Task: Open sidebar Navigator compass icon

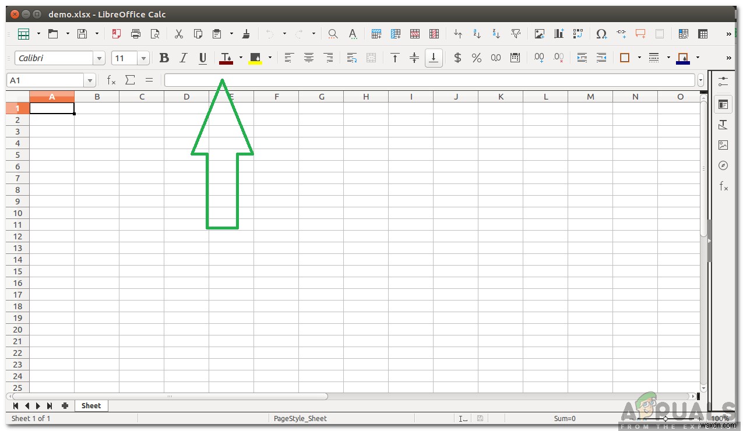Action: (x=723, y=165)
